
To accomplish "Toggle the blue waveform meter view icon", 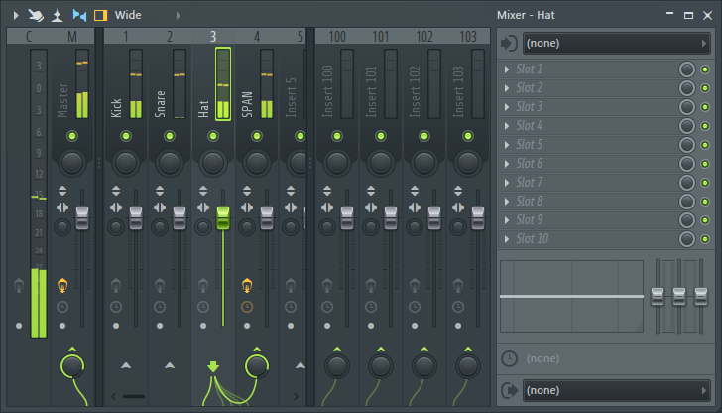I will click(x=79, y=15).
